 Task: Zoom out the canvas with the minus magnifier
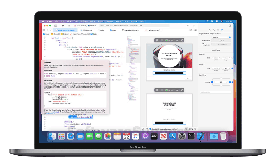click(186, 129)
